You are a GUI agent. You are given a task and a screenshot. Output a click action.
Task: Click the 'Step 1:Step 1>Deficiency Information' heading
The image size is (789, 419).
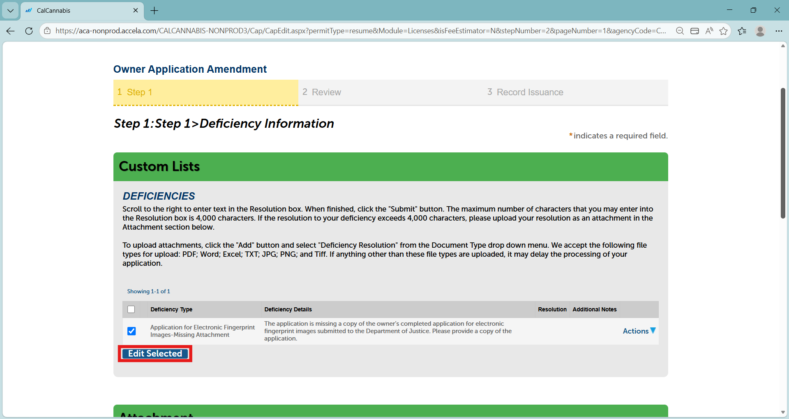(x=224, y=124)
